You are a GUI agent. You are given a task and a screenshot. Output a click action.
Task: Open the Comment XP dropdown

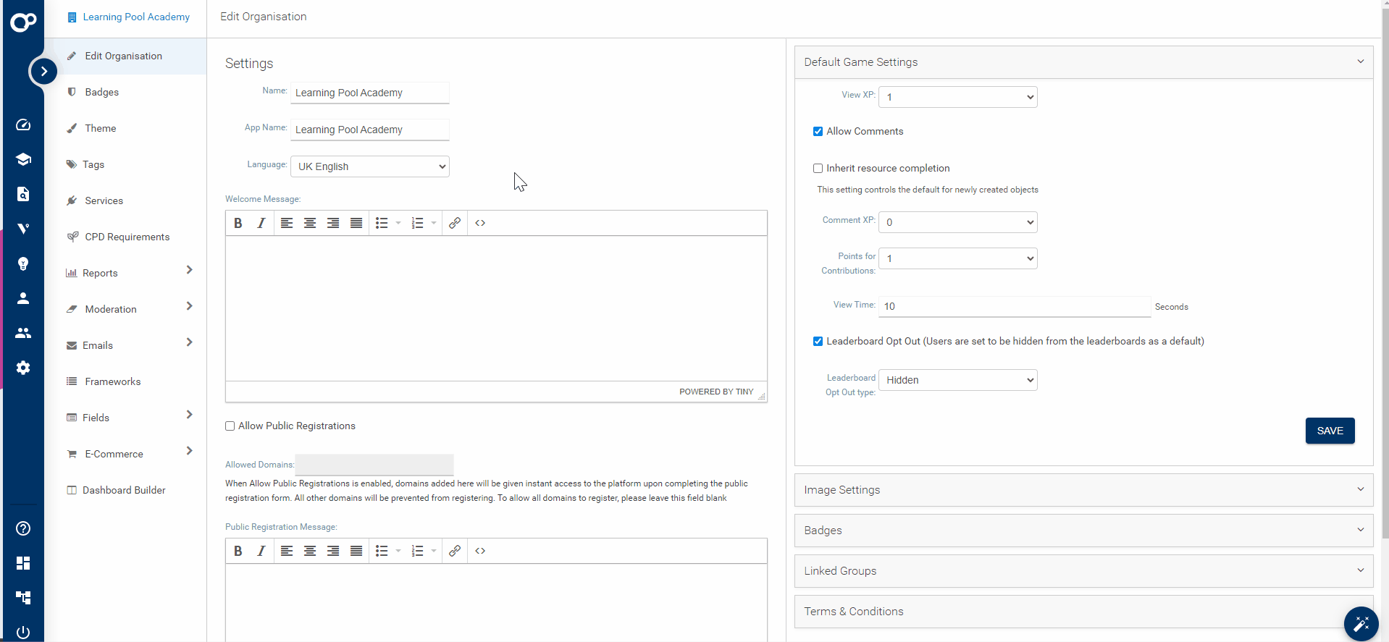[x=958, y=222]
